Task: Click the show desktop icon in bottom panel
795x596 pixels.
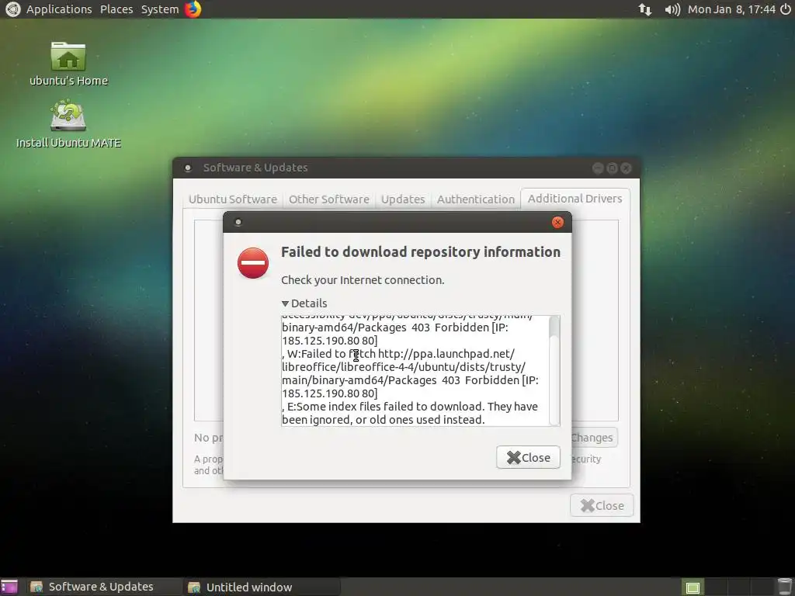Action: click(9, 587)
